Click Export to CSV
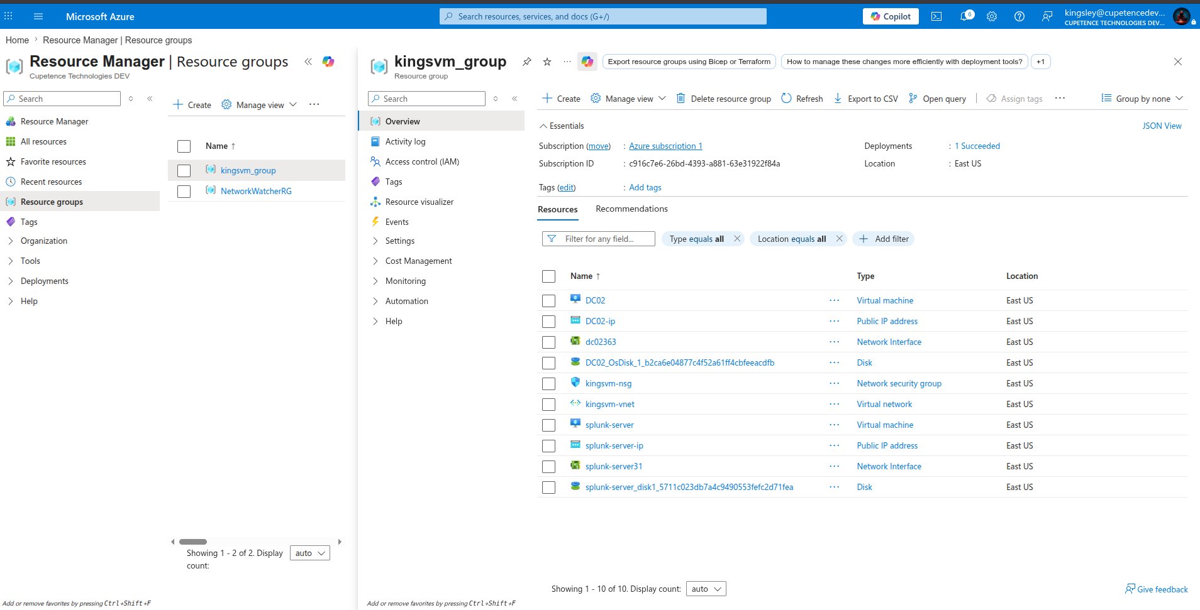This screenshot has width=1200, height=610. point(865,99)
